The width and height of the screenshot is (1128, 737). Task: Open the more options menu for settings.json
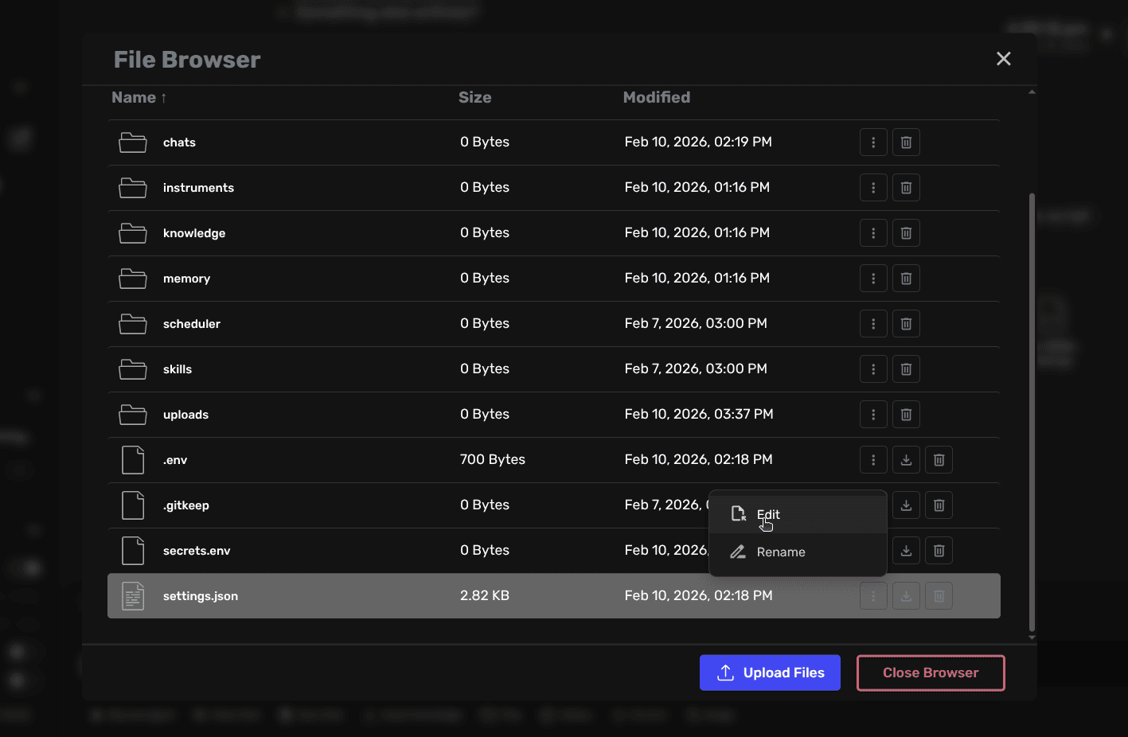pos(873,596)
